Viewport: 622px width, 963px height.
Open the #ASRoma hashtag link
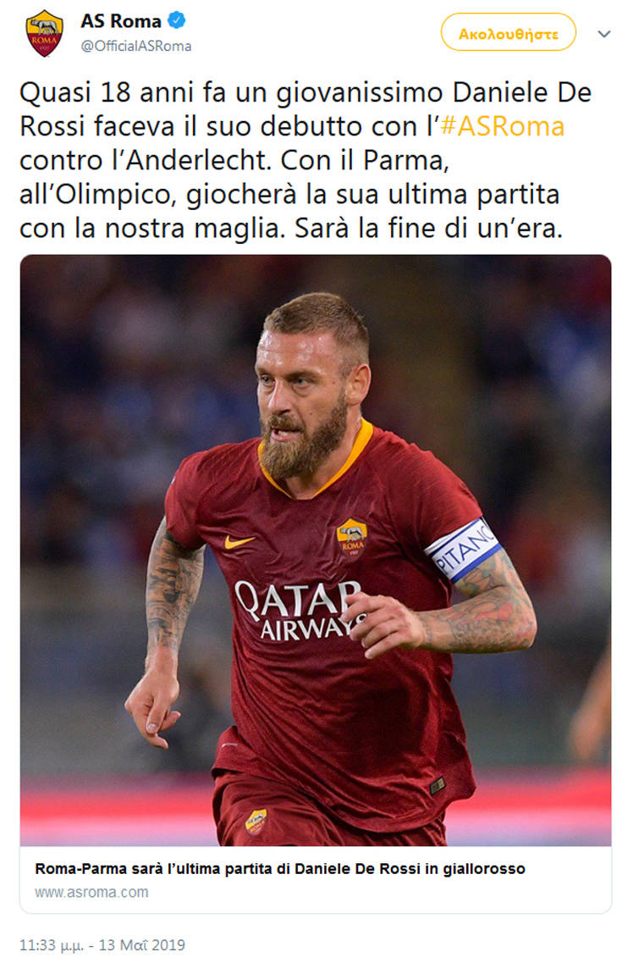pyautogui.click(x=502, y=126)
